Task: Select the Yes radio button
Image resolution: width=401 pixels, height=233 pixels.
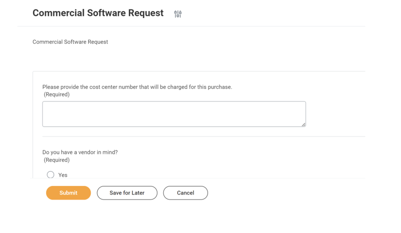Action: coord(51,175)
